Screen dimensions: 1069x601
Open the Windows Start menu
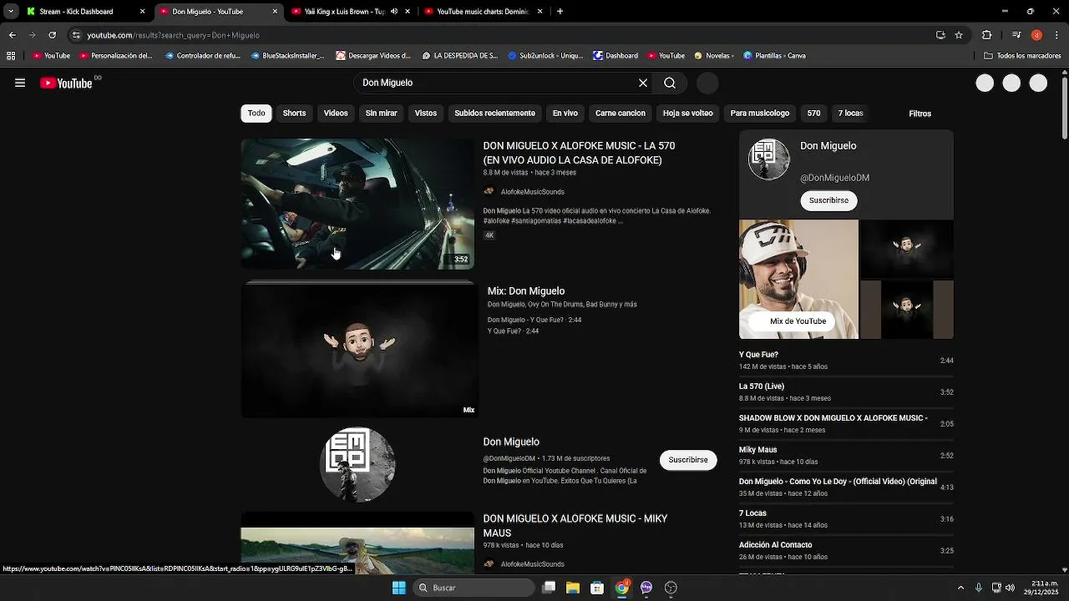click(399, 588)
